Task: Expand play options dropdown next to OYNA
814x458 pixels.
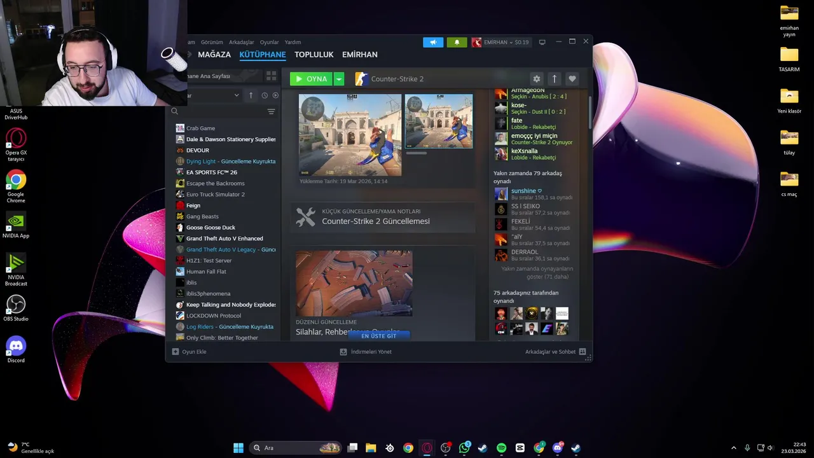Action: pos(339,79)
